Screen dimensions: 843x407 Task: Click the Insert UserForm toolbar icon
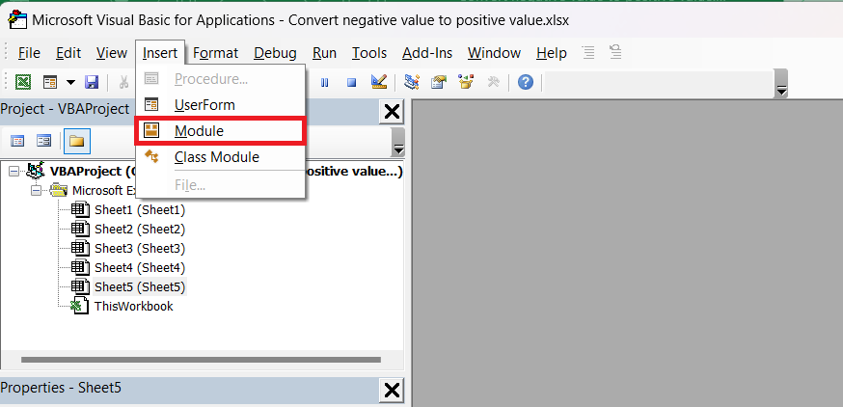pyautogui.click(x=50, y=82)
